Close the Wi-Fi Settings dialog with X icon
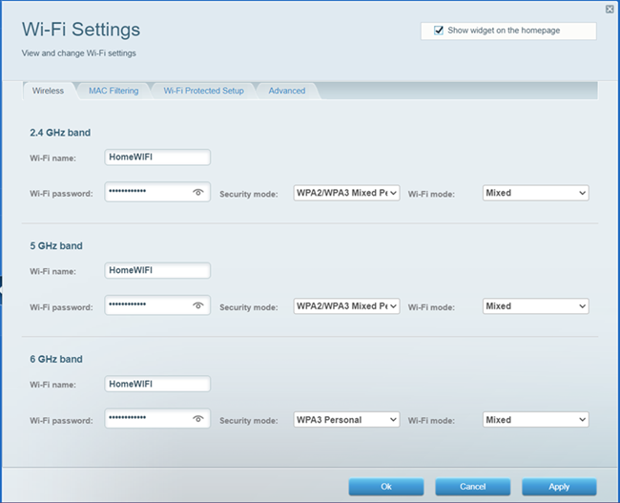 click(x=610, y=10)
